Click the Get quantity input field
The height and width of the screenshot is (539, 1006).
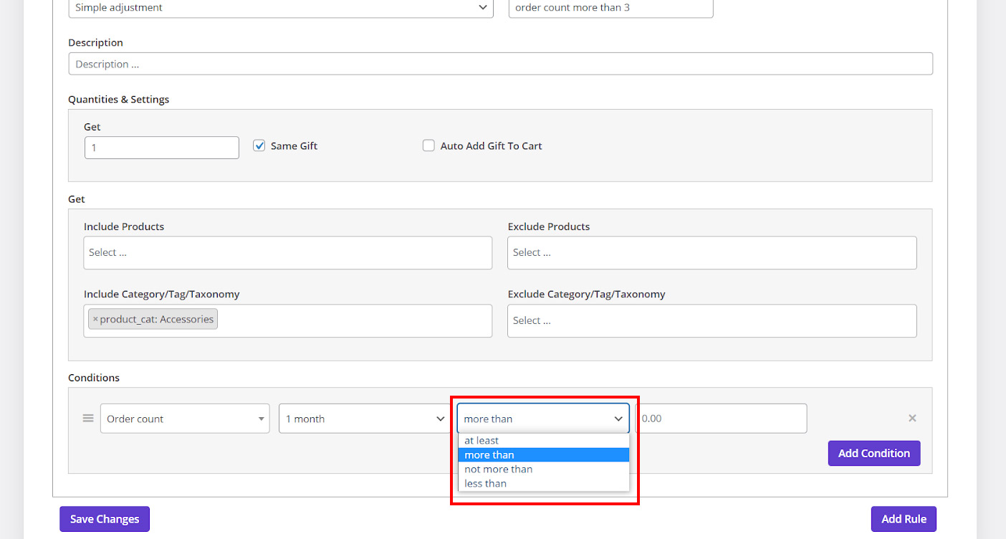click(161, 148)
